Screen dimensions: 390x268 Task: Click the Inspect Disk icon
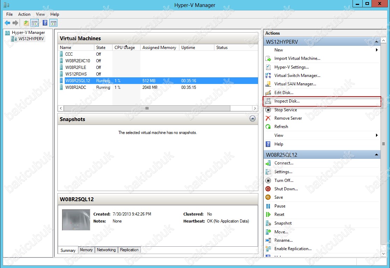(268, 101)
